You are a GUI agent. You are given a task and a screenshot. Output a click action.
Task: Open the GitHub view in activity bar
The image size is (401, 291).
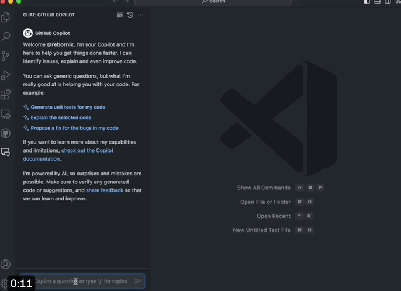point(5,133)
